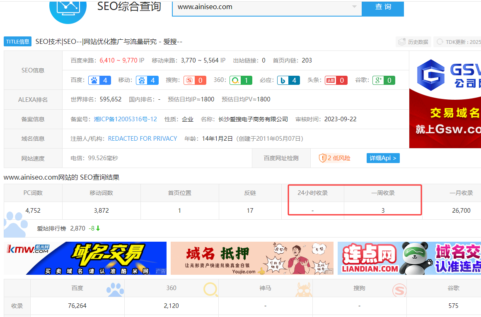Click the 谷歌 column header
481x317 pixels.
click(453, 288)
